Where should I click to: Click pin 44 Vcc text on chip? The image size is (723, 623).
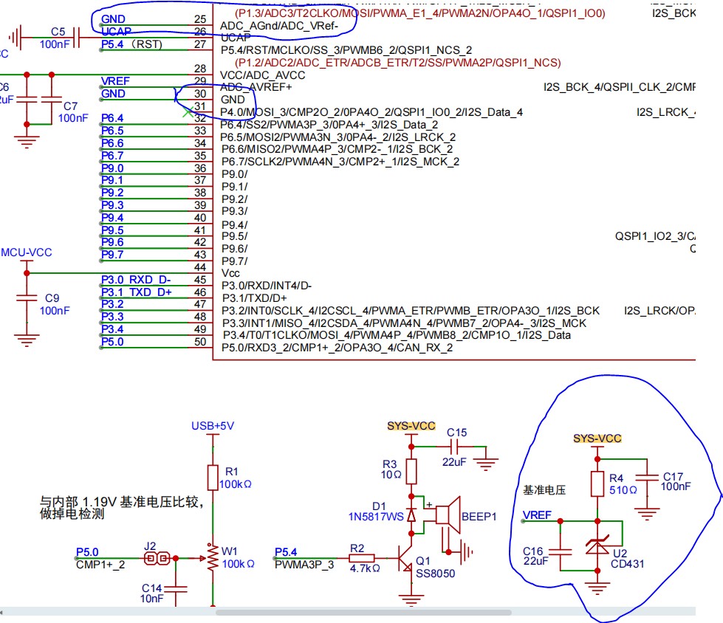pos(230,273)
